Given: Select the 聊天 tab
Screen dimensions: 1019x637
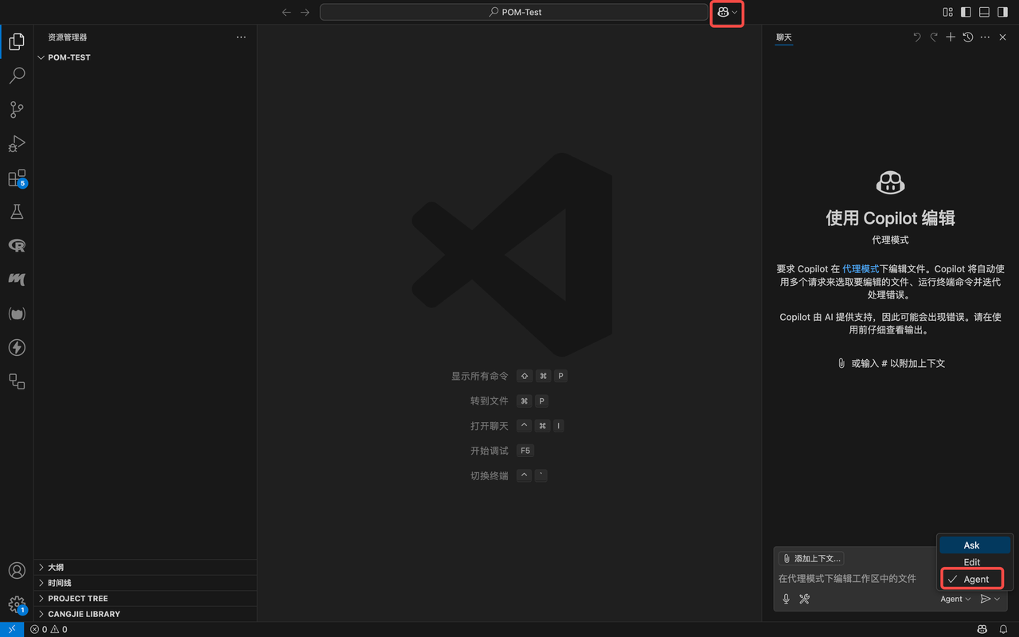Looking at the screenshot, I should 784,37.
